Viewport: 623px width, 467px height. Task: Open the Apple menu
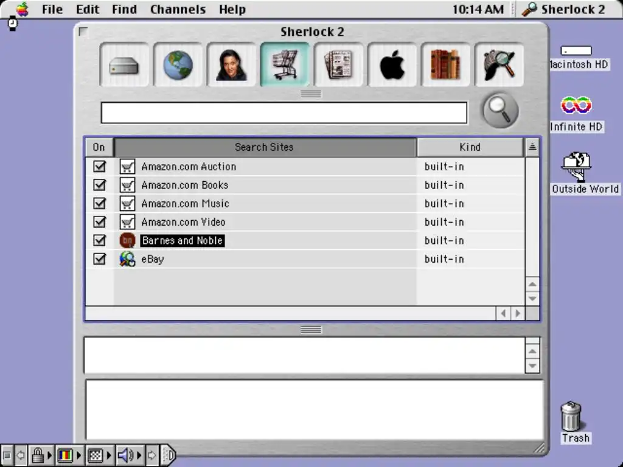coord(23,9)
